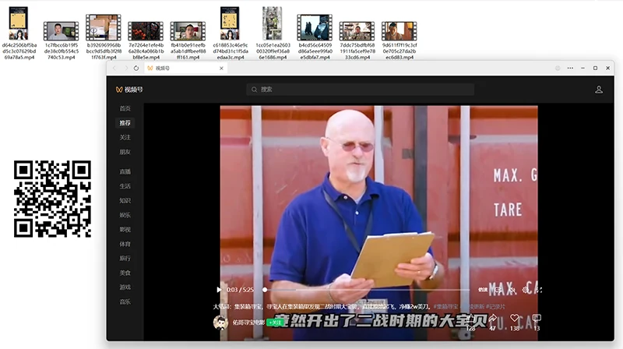Open the comments via the comment icon
The image size is (623, 349).
pos(537,319)
